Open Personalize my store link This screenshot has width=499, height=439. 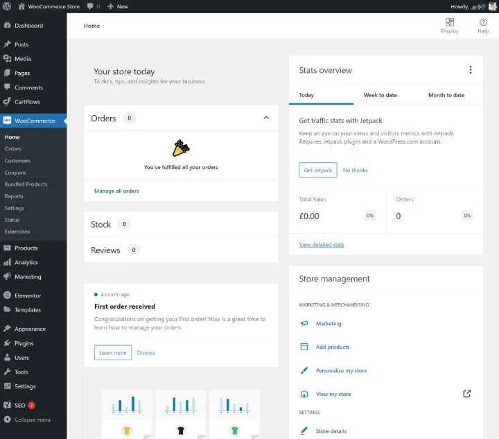pyautogui.click(x=341, y=370)
